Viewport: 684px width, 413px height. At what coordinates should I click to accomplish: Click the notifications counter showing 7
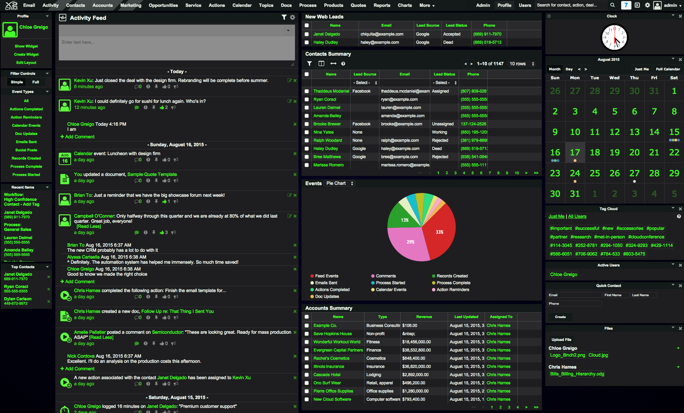click(626, 5)
